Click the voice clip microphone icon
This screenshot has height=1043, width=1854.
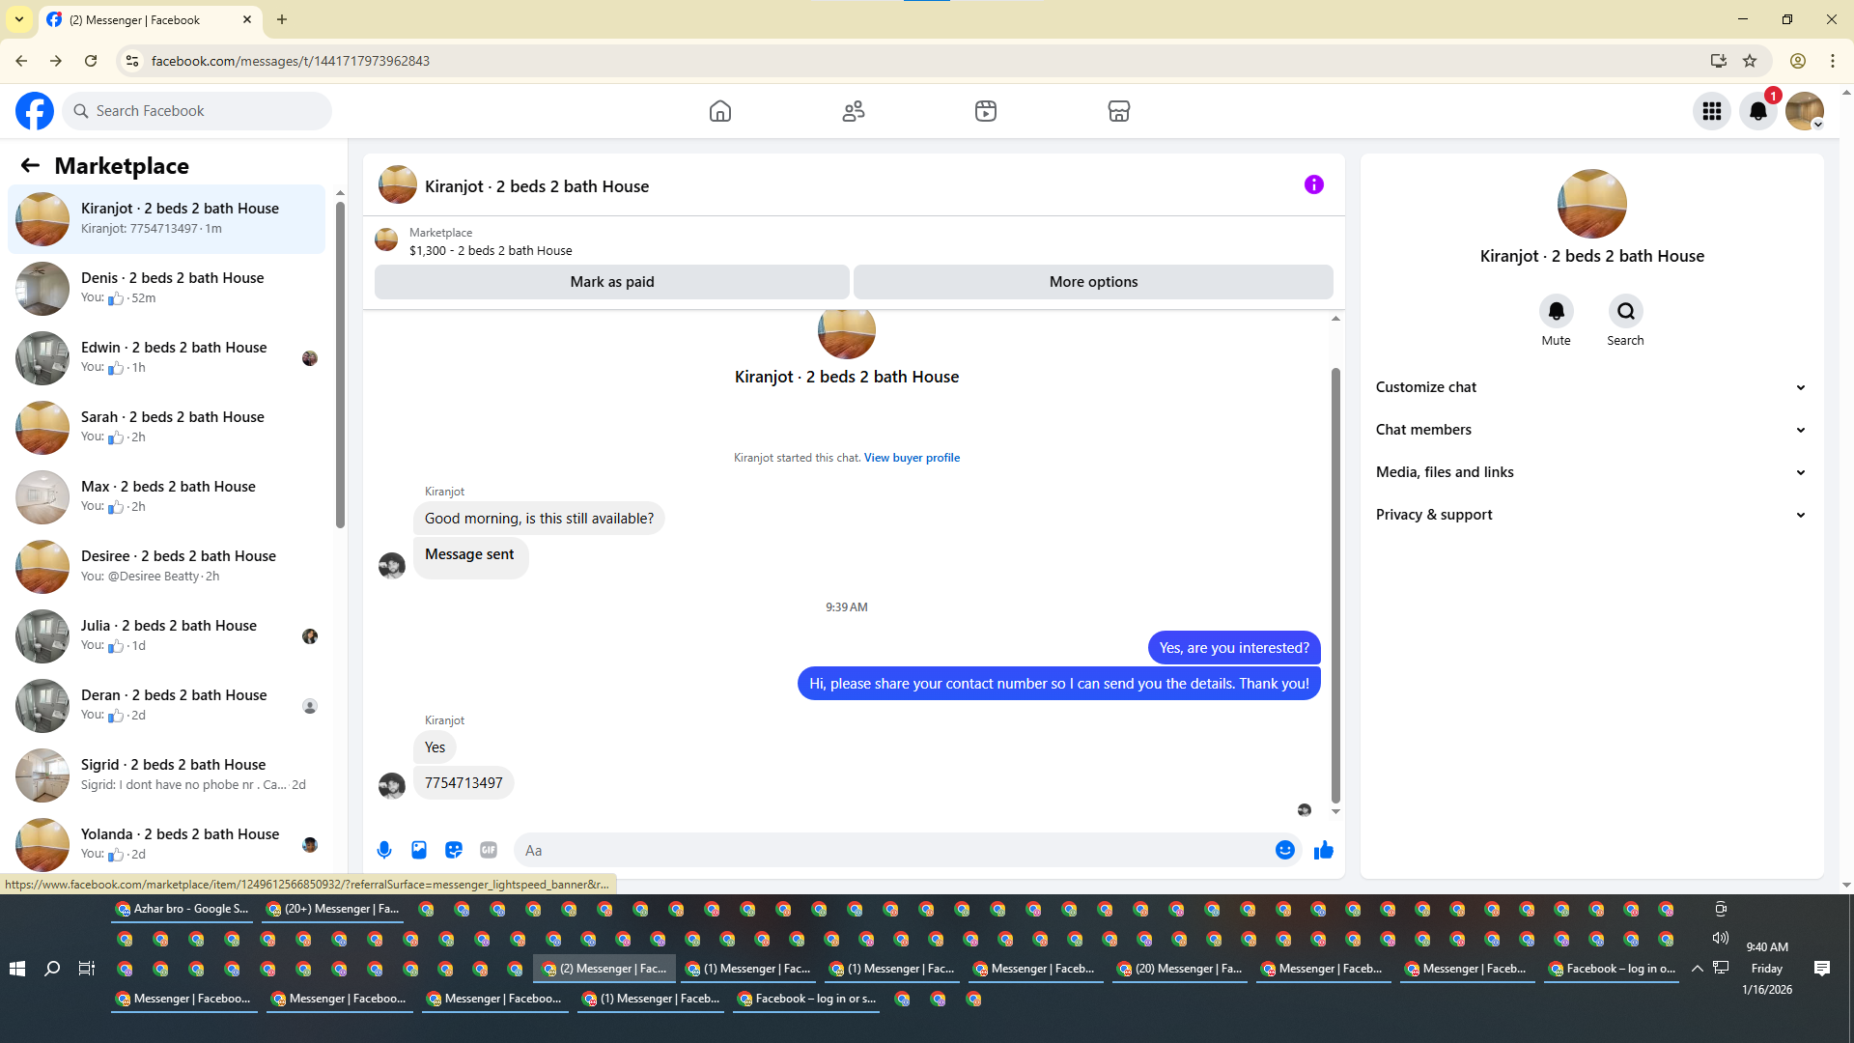384,850
